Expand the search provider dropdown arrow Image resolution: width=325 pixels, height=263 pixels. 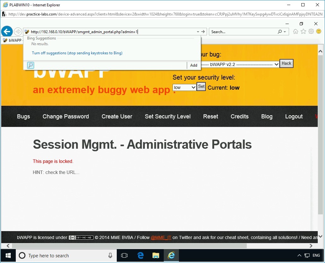pyautogui.click(x=285, y=32)
